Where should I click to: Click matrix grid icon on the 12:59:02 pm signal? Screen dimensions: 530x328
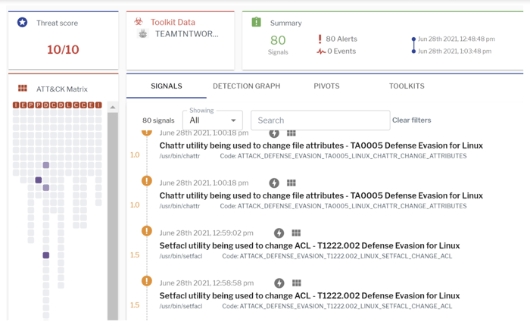[x=296, y=233]
